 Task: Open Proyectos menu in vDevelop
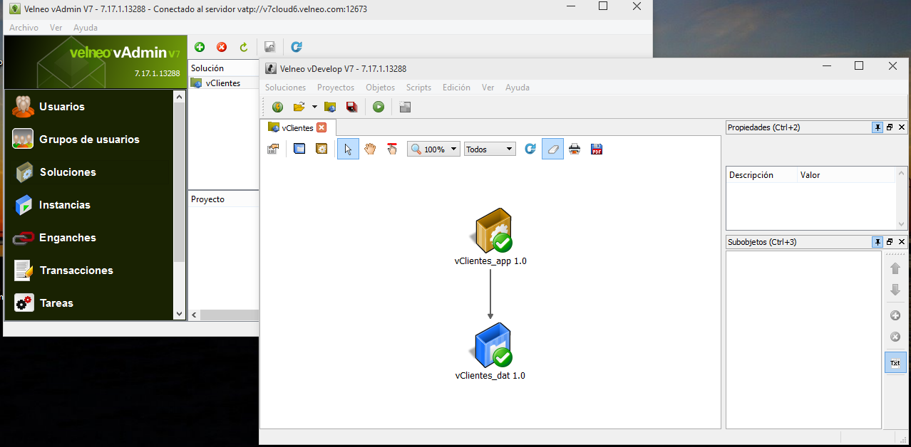tap(336, 88)
